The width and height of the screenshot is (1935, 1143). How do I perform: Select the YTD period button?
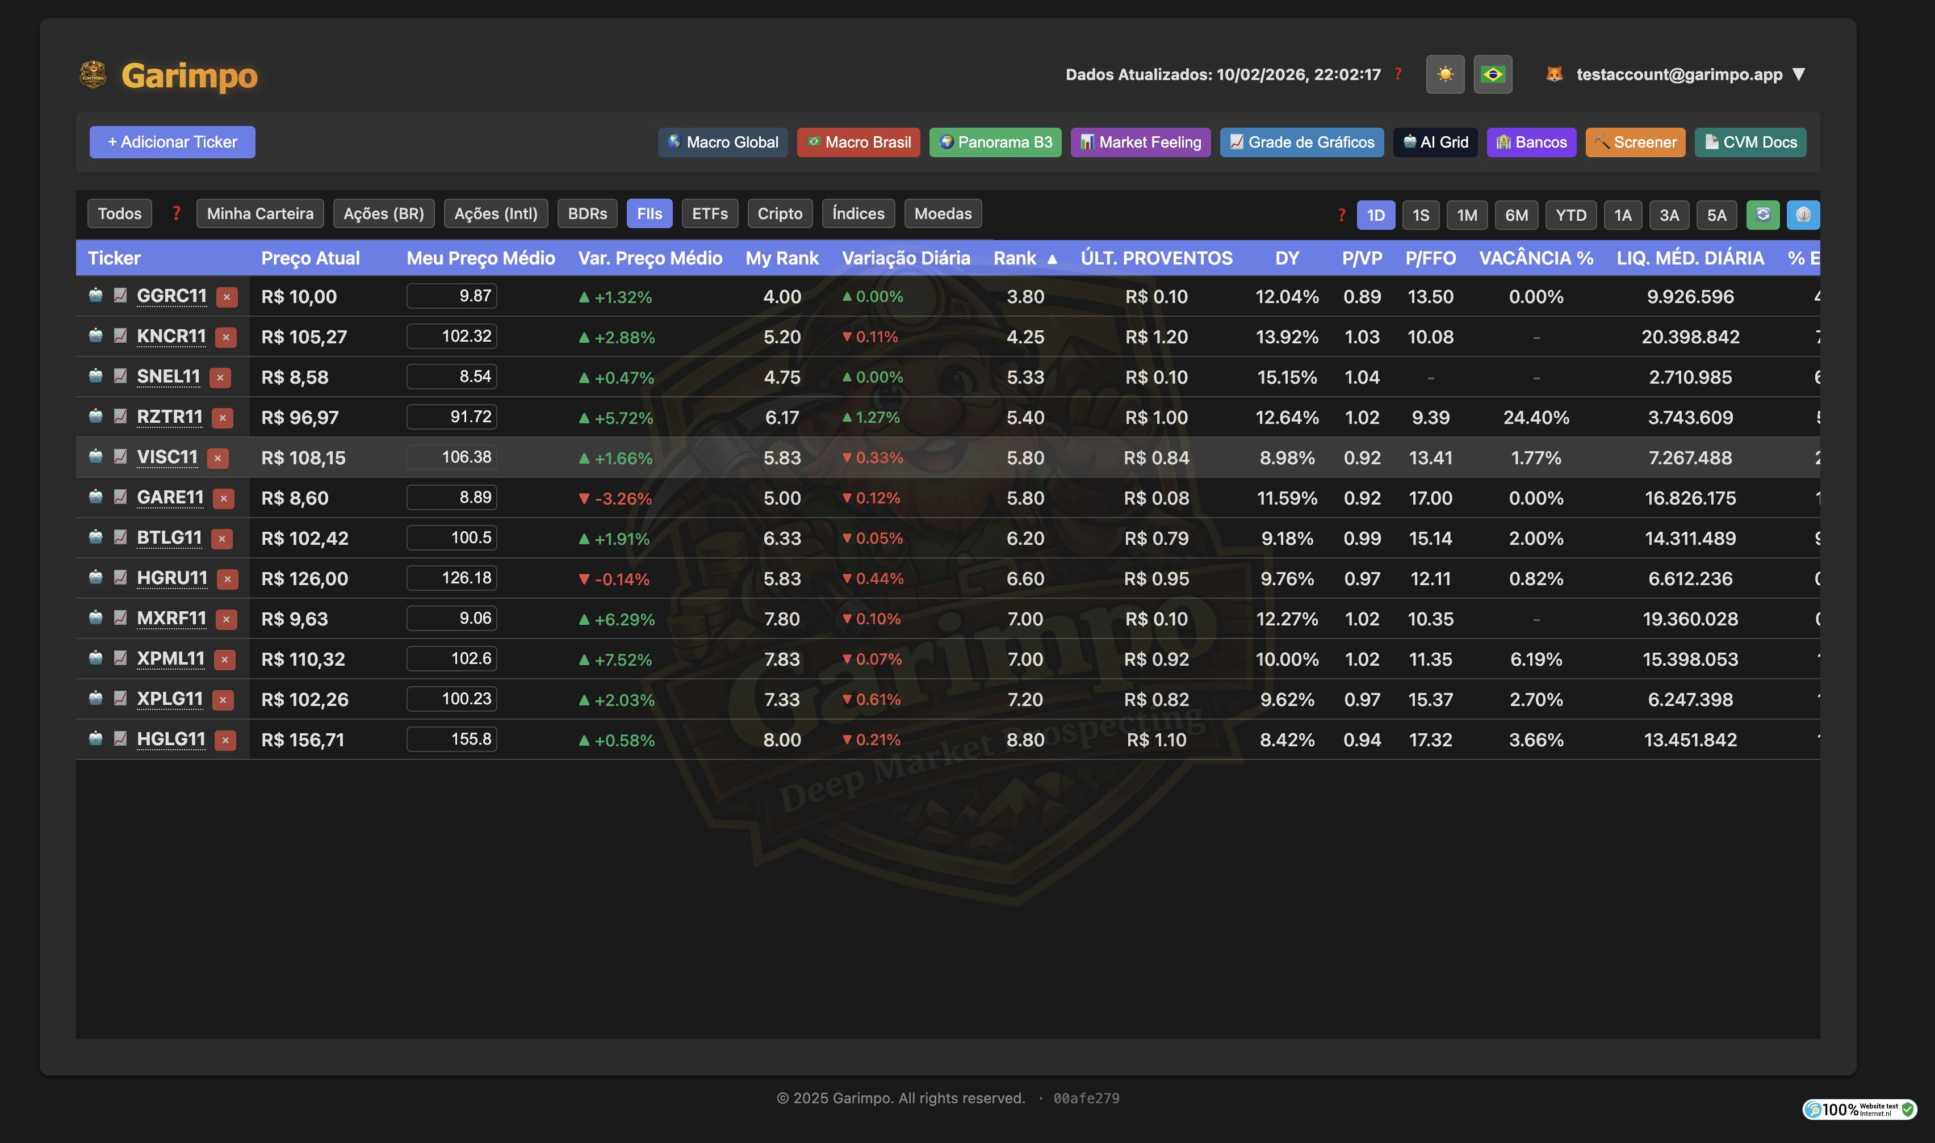1570,215
